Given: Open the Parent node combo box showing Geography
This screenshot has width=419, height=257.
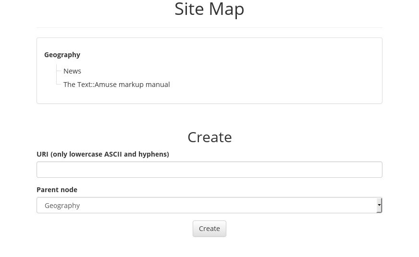Looking at the screenshot, I should [x=209, y=205].
